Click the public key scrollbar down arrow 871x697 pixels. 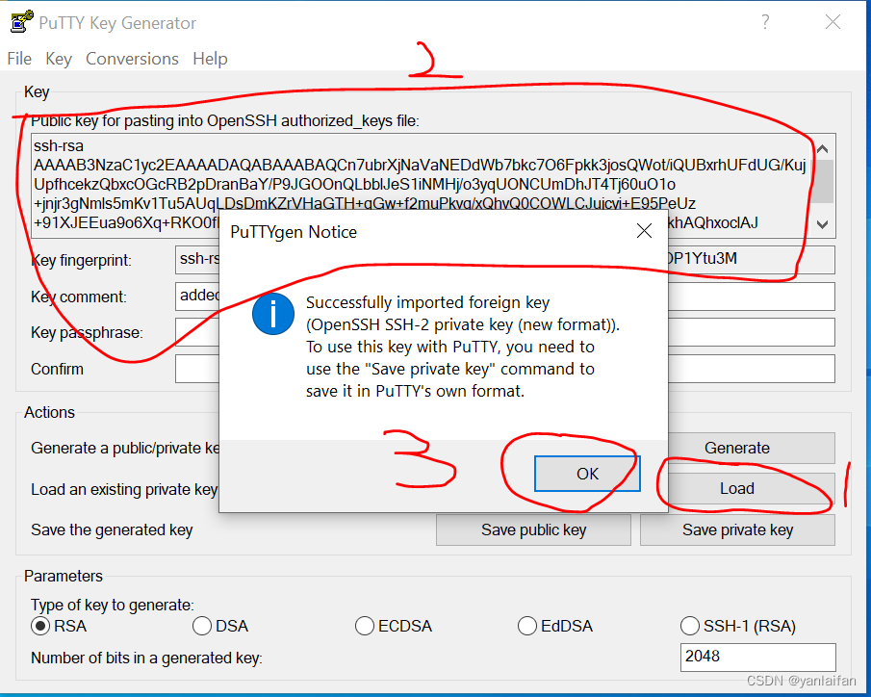(x=821, y=224)
